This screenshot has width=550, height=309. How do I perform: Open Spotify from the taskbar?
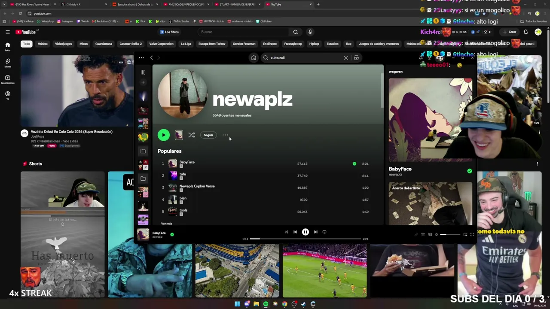tap(266, 304)
